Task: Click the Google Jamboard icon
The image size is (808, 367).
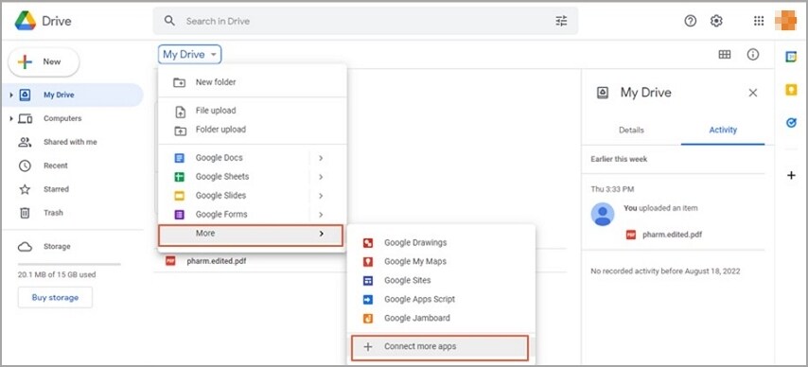Action: click(x=368, y=319)
